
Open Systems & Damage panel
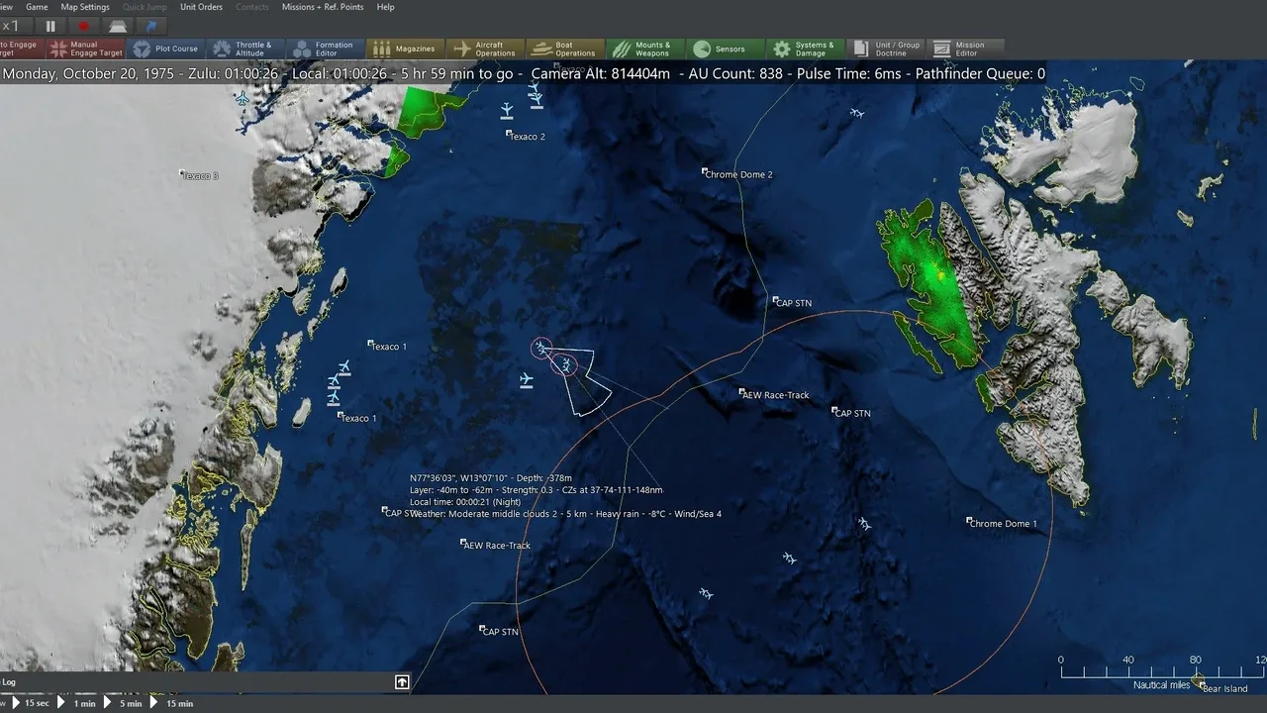(805, 49)
